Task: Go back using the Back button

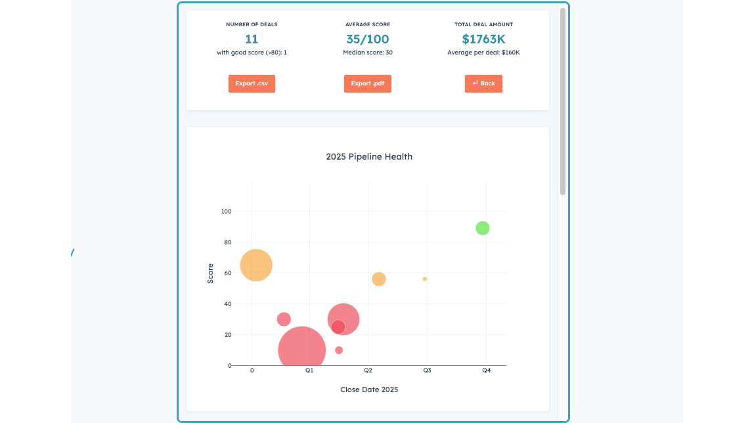Action: click(x=483, y=84)
